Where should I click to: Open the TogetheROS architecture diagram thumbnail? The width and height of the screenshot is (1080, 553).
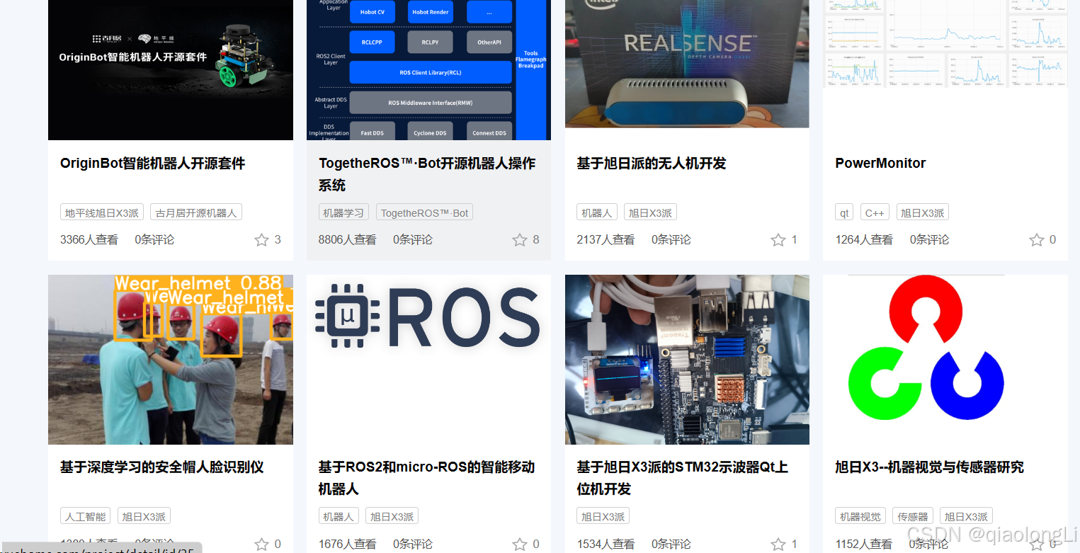tap(428, 70)
